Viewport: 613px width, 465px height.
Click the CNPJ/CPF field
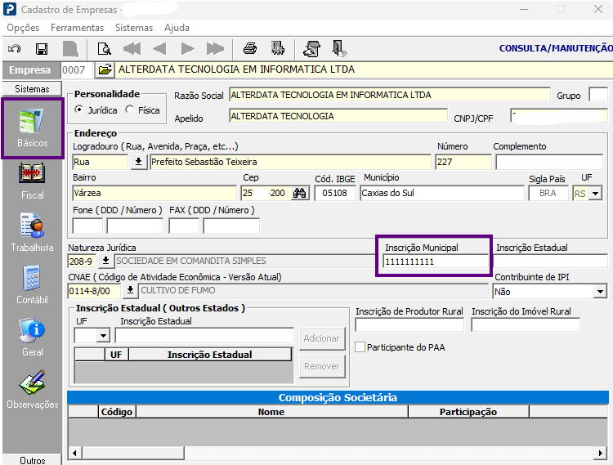coord(559,116)
